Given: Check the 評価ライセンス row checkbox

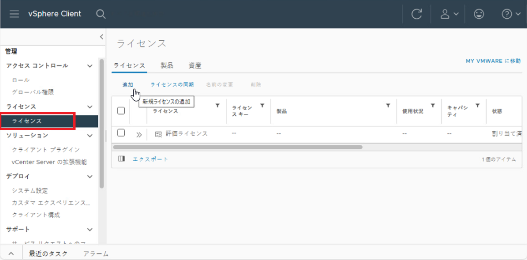Looking at the screenshot, I should tap(121, 133).
